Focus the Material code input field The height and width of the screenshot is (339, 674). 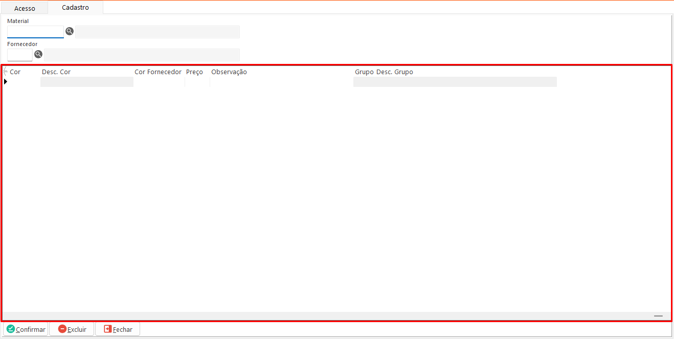point(35,32)
